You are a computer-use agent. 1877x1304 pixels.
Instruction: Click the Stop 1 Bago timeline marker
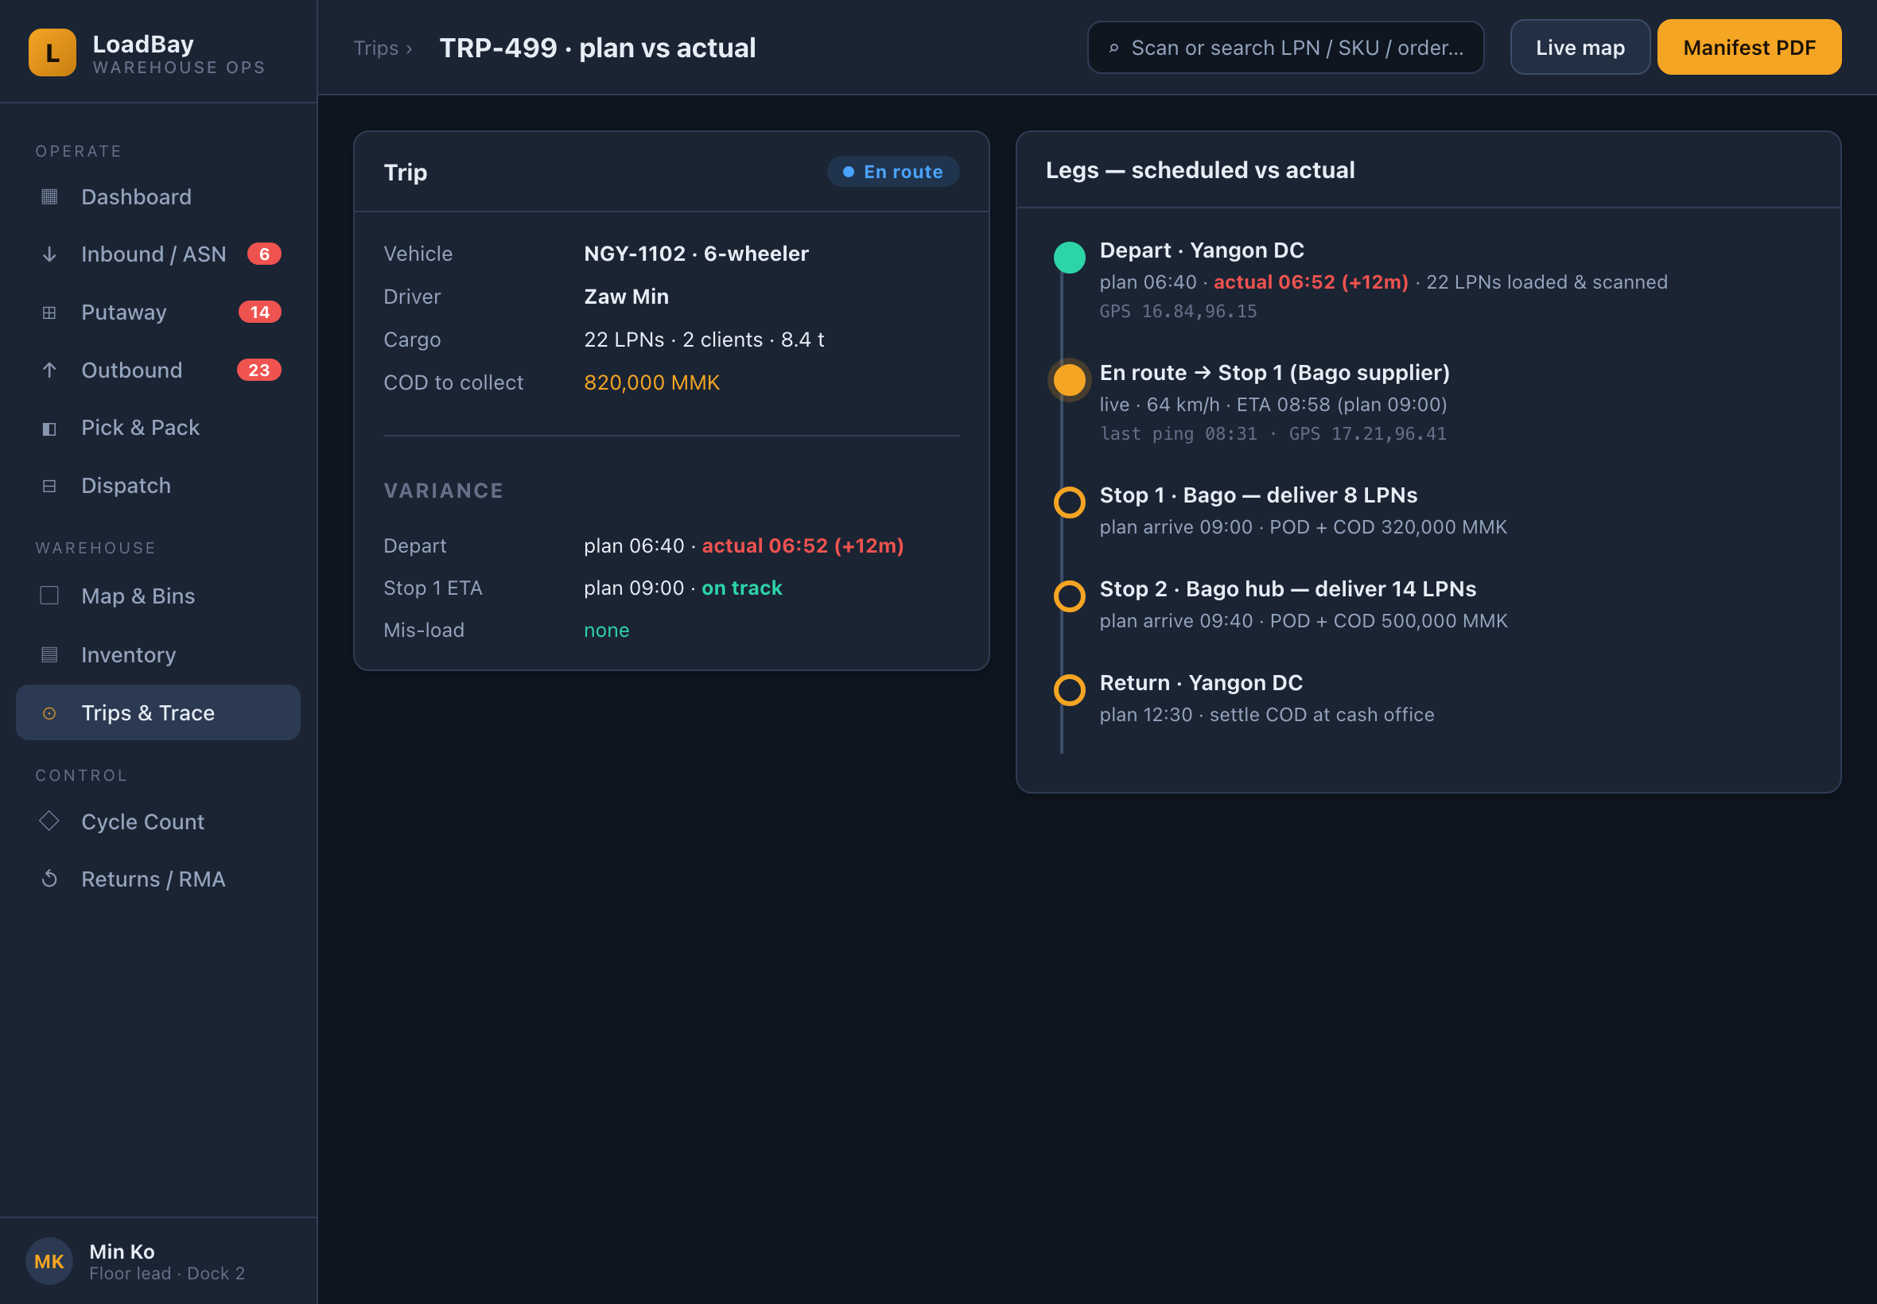pos(1069,503)
